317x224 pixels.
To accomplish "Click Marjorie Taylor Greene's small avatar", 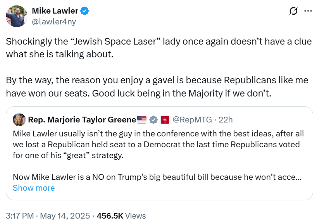I will (x=19, y=120).
